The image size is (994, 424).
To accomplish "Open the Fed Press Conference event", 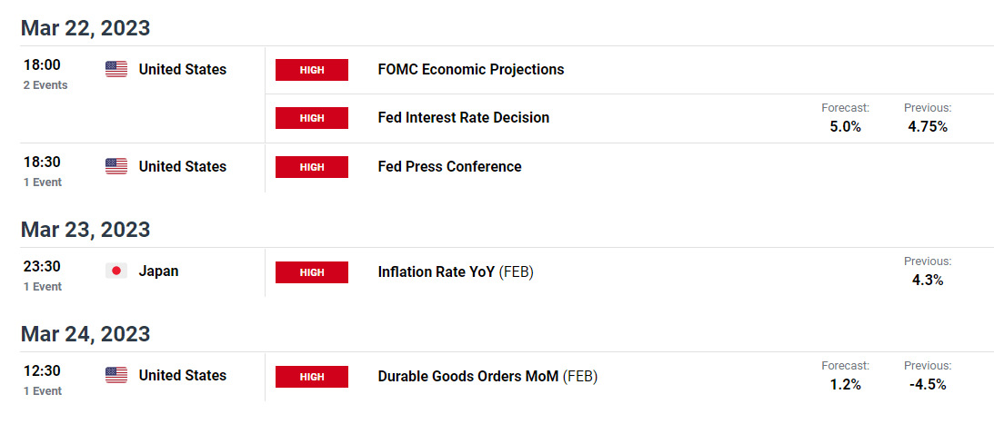I will point(449,166).
